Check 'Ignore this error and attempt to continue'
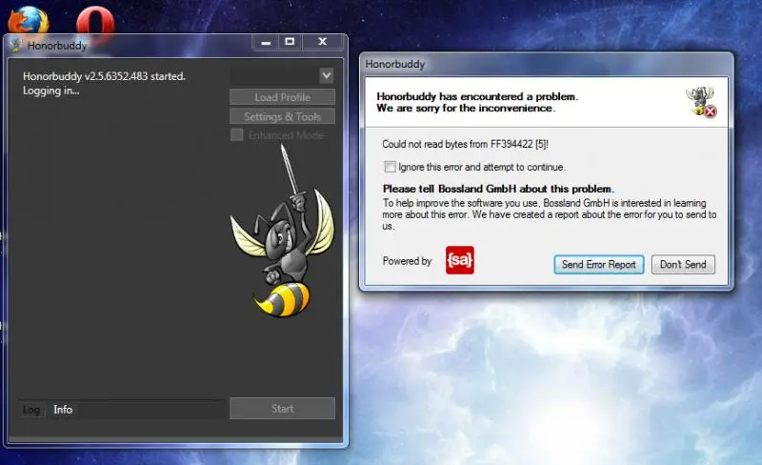 click(x=390, y=167)
